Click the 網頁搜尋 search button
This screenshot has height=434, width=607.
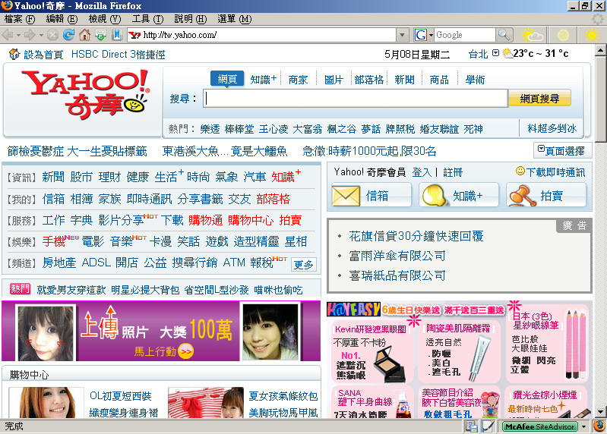pyautogui.click(x=539, y=99)
